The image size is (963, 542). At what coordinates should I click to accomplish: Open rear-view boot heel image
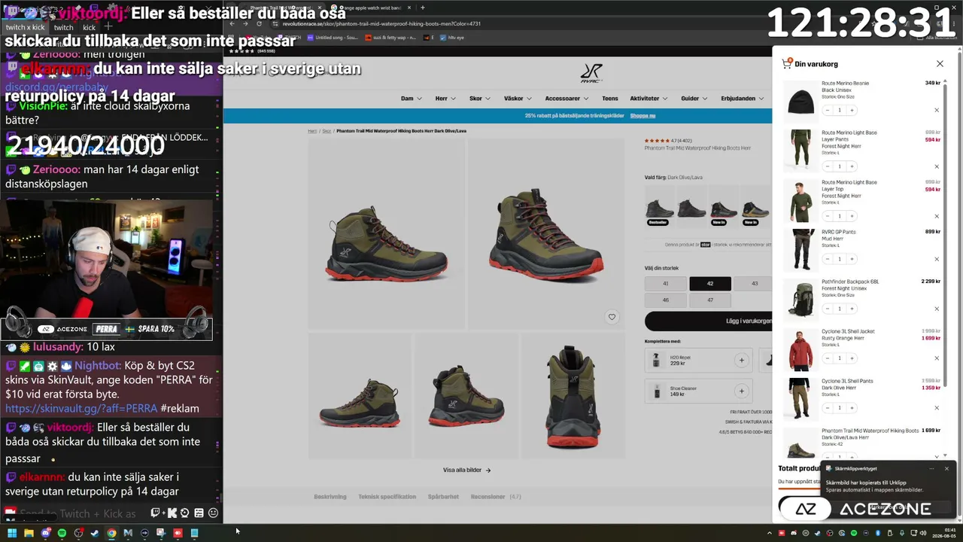573,397
